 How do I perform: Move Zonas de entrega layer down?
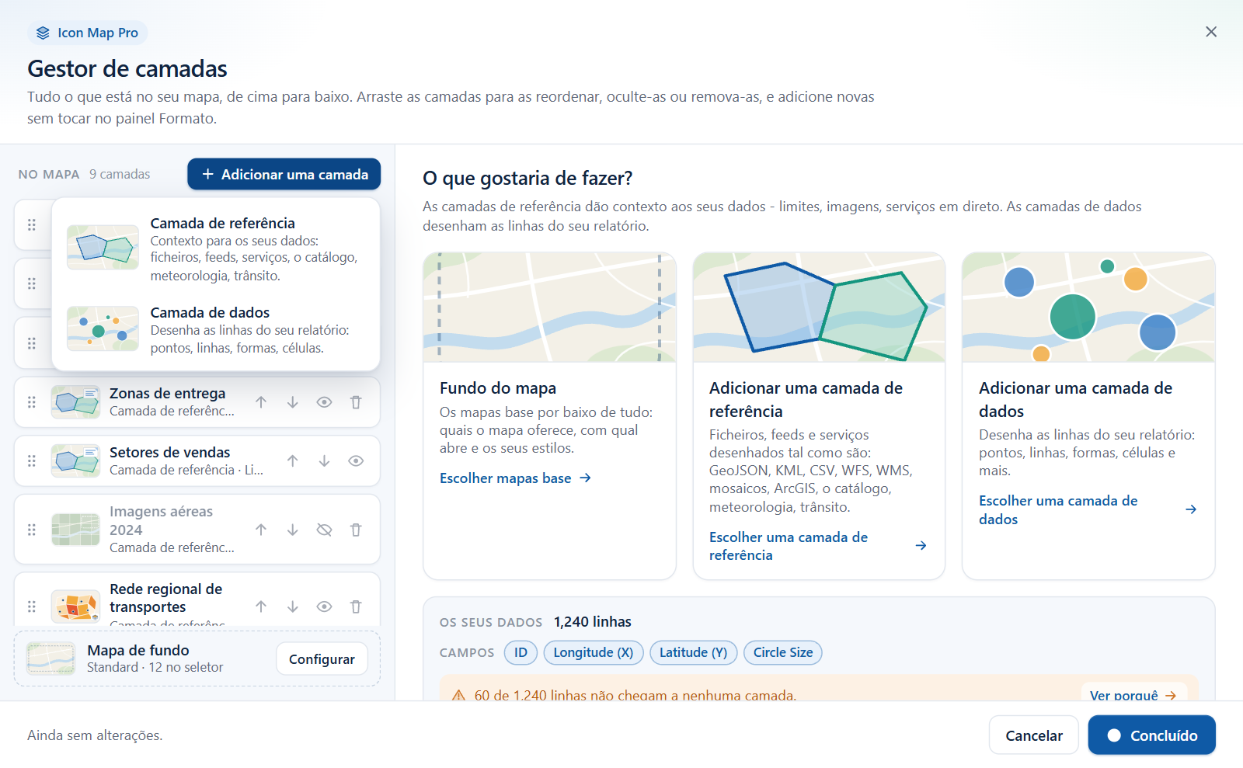293,402
